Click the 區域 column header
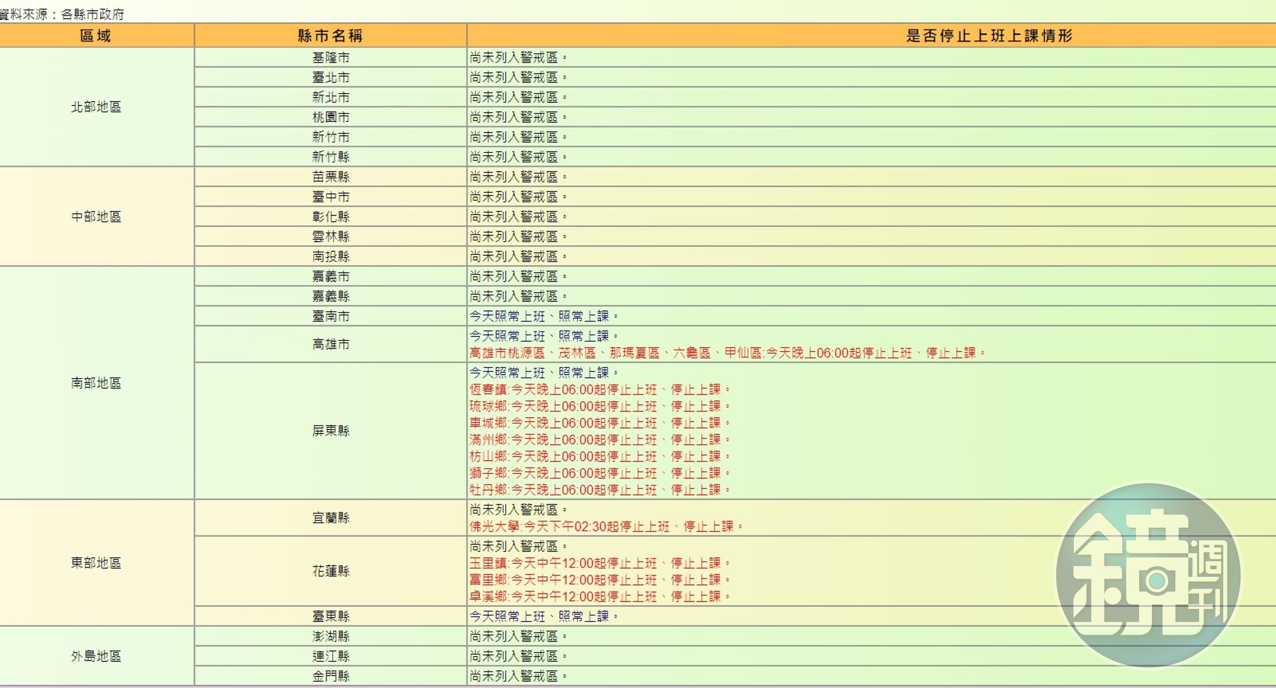Viewport: 1276px width, 688px height. click(x=96, y=36)
